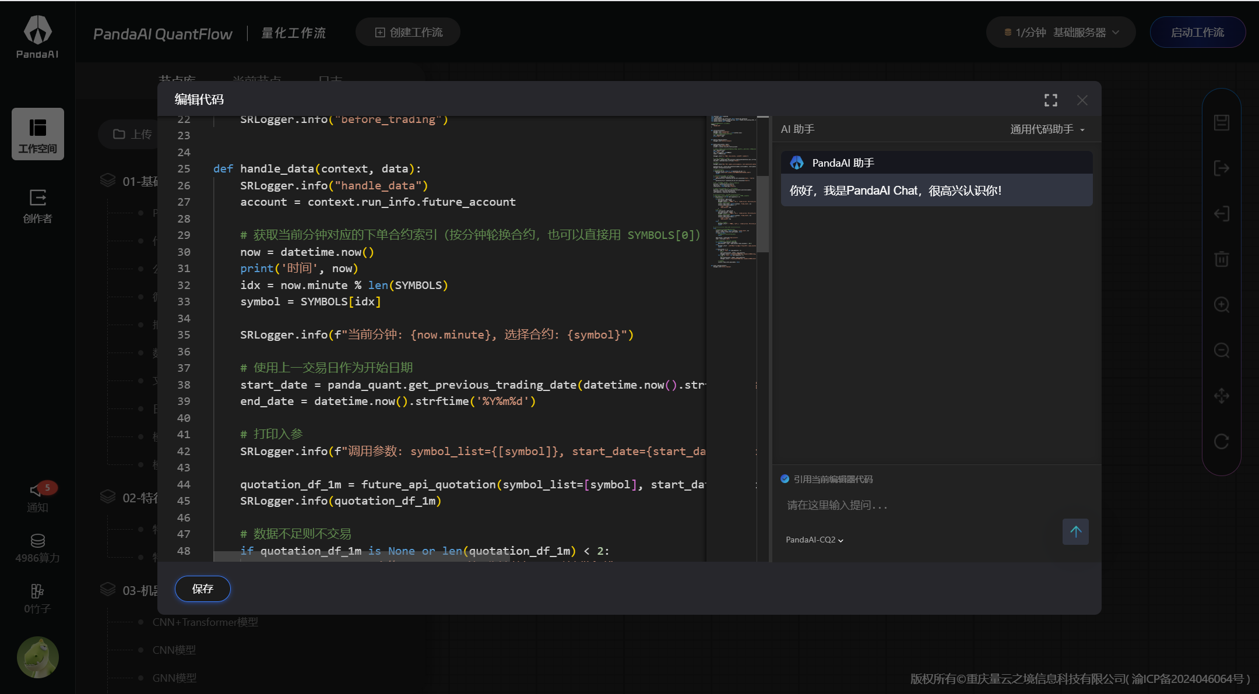The height and width of the screenshot is (694, 1259).
Task: Click the import arrow icon in right toolbar
Action: [x=1222, y=214]
